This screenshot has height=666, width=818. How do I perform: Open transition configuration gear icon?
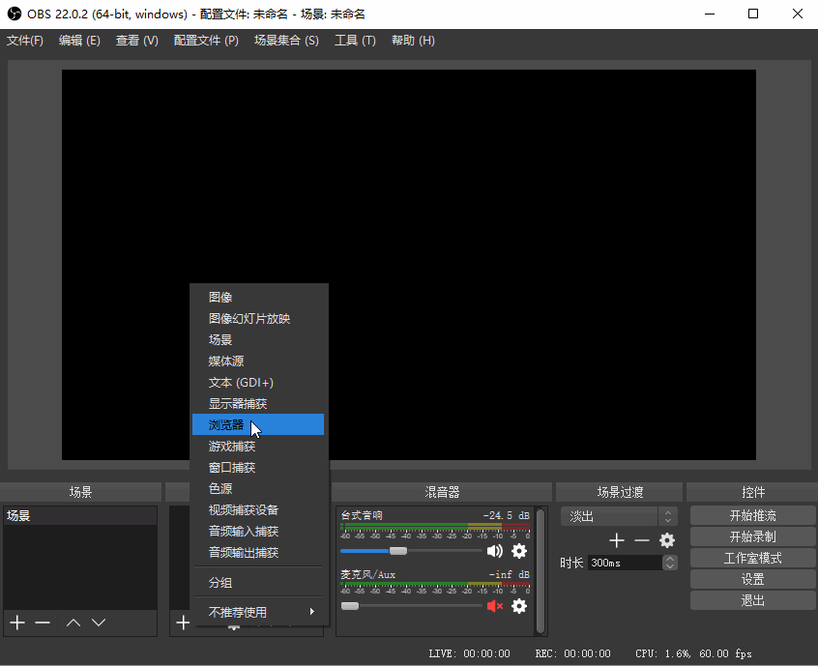[666, 540]
